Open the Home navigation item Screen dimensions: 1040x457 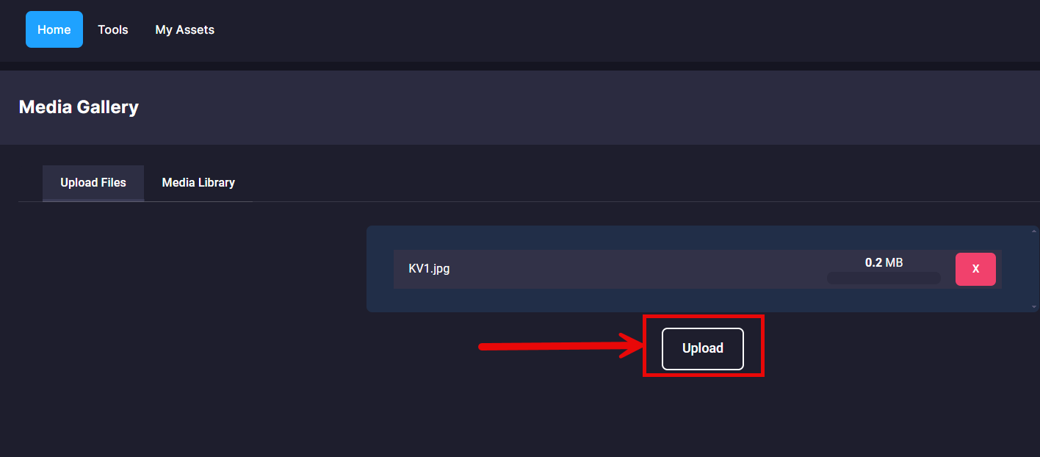coord(54,29)
